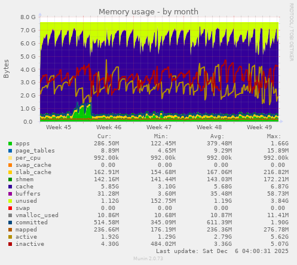Select the 'vmalloc_used' legend label
297x265 pixels.
point(37,215)
